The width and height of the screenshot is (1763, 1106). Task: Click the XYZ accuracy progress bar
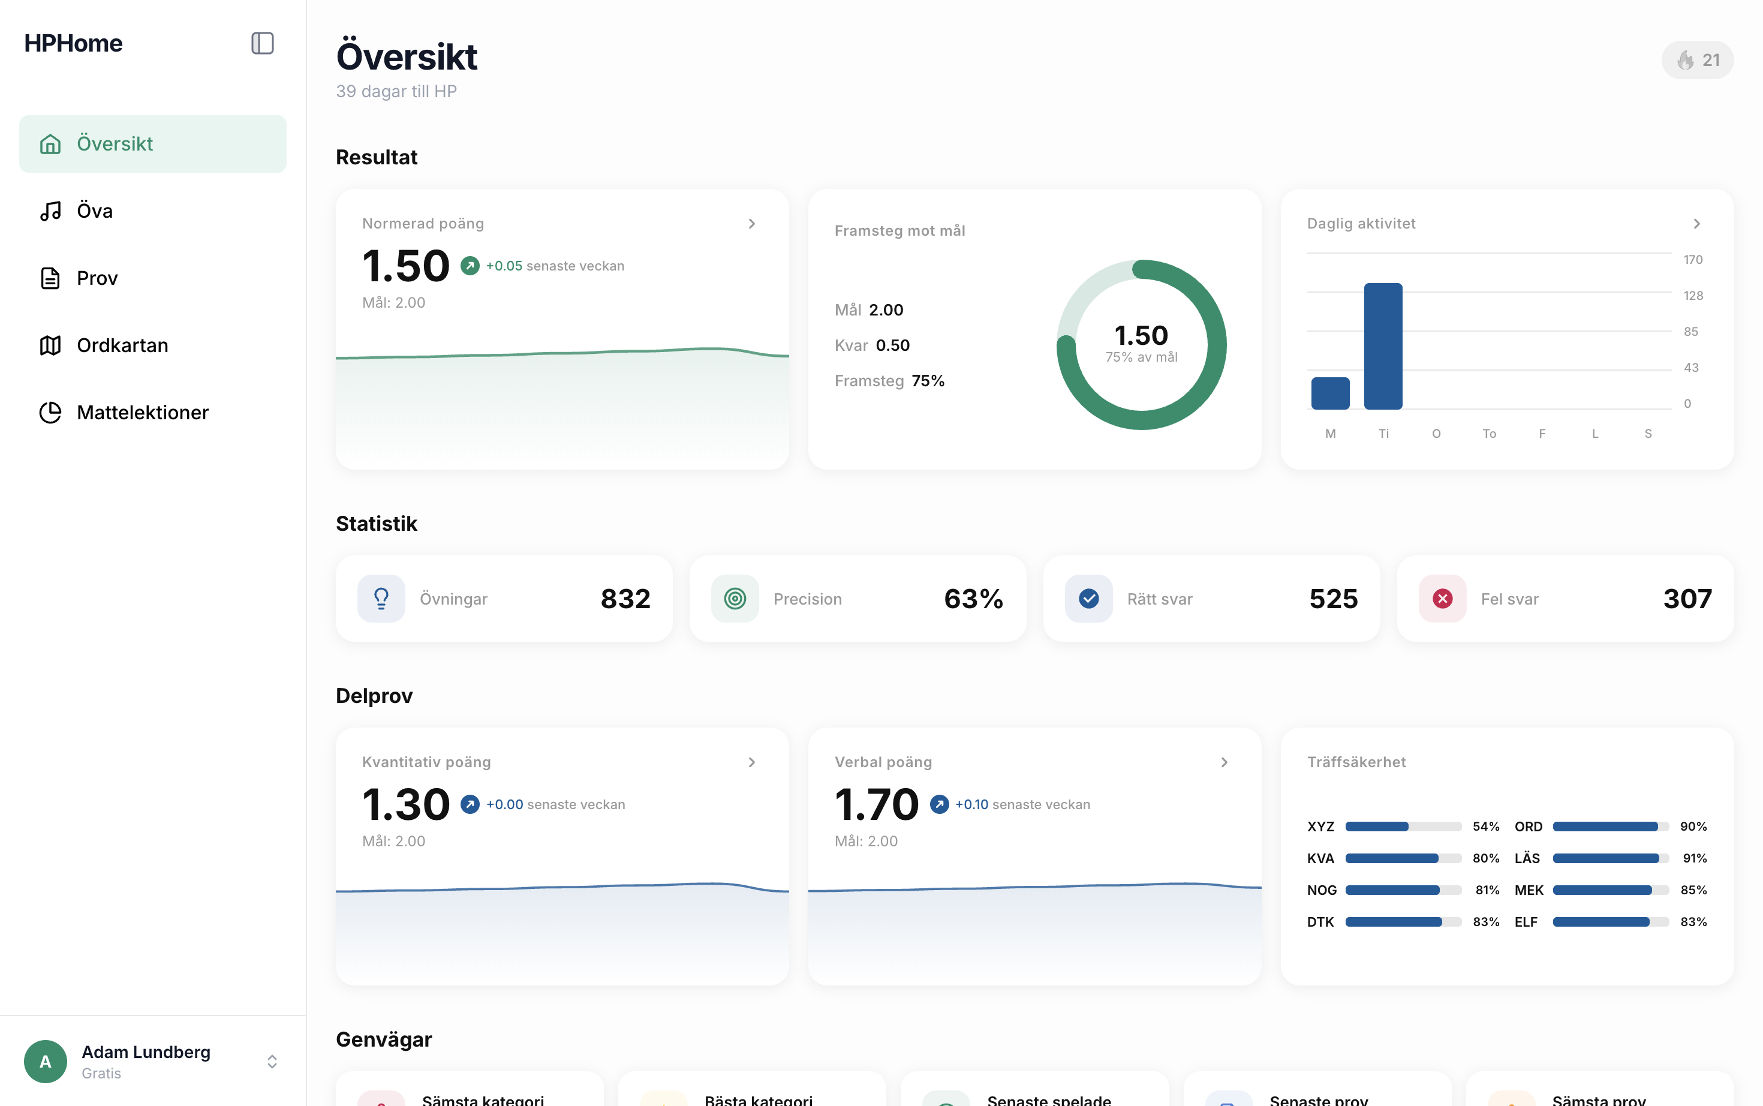[1403, 827]
